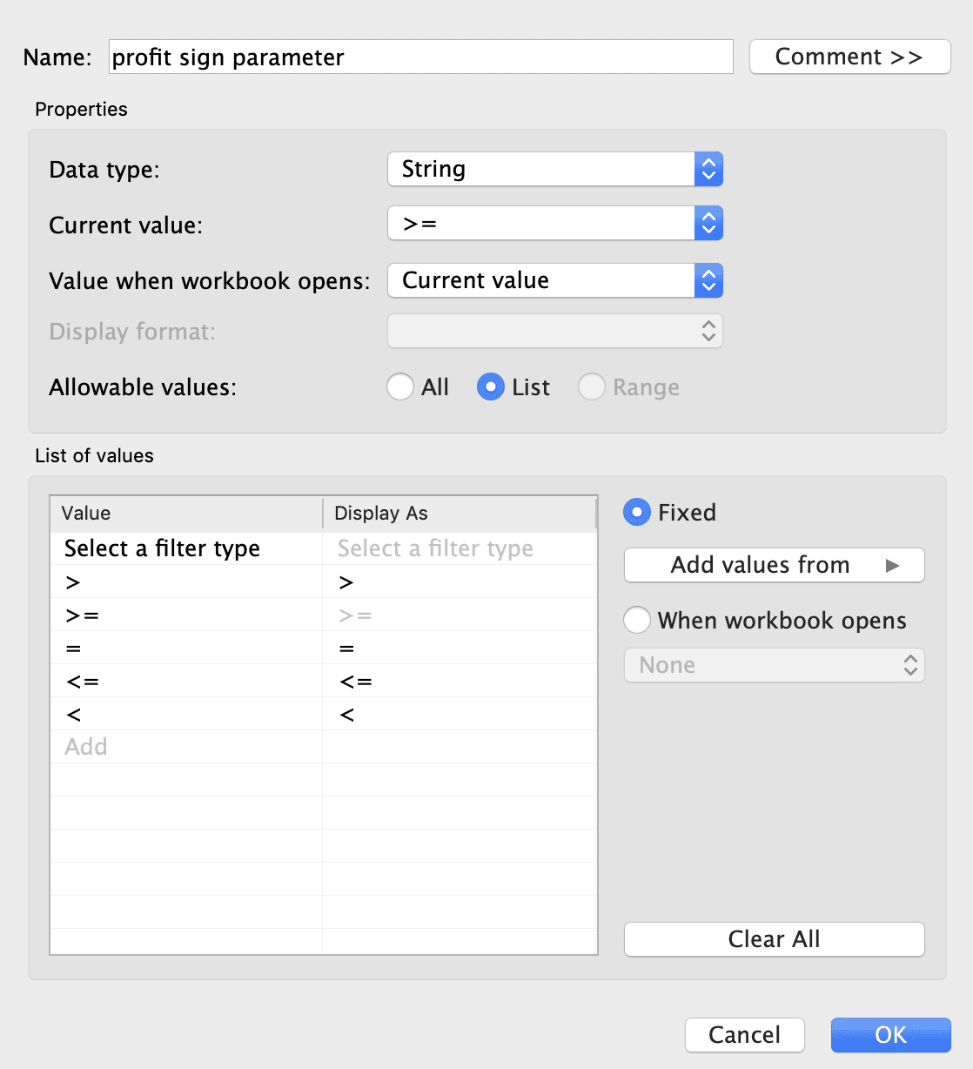973x1069 pixels.
Task: Select the All allowable values radio button
Action: click(400, 387)
